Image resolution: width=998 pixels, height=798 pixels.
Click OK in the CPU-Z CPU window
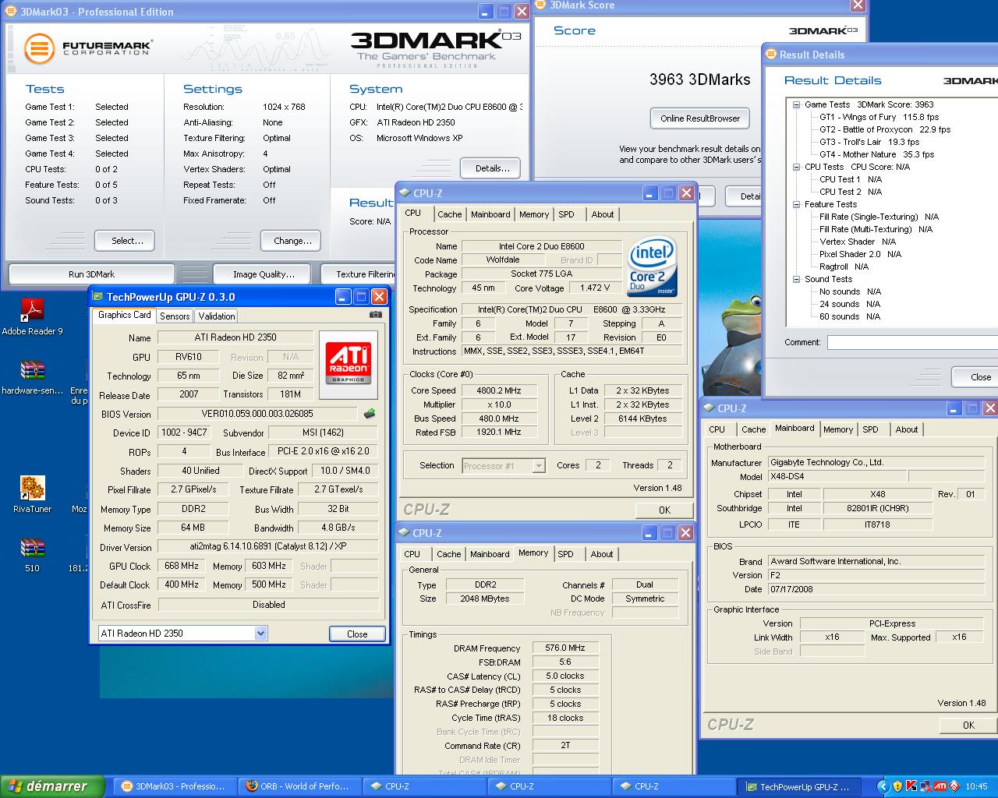coord(664,510)
